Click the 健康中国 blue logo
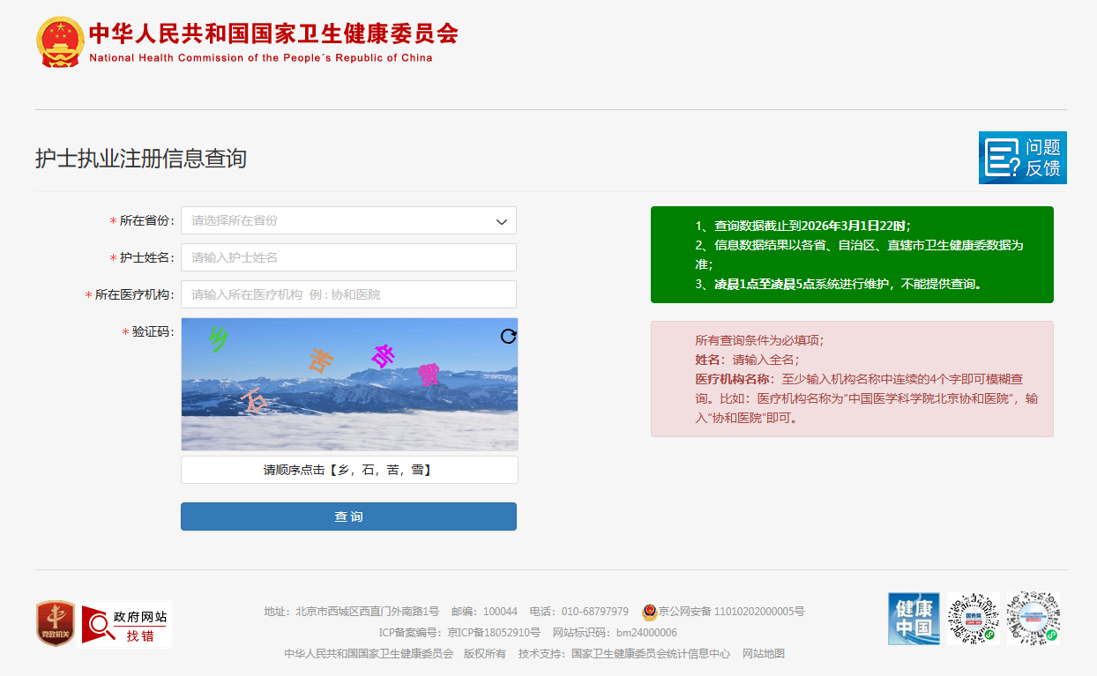1097x676 pixels. point(914,619)
